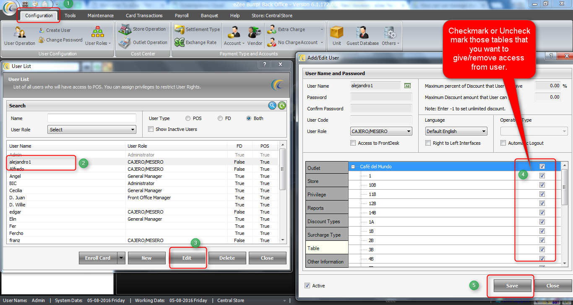Open Store Operation

coord(142,29)
